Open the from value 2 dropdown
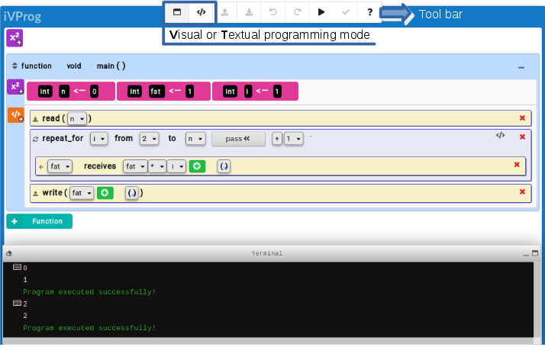Screen dimensions: 545x347 click(x=150, y=139)
